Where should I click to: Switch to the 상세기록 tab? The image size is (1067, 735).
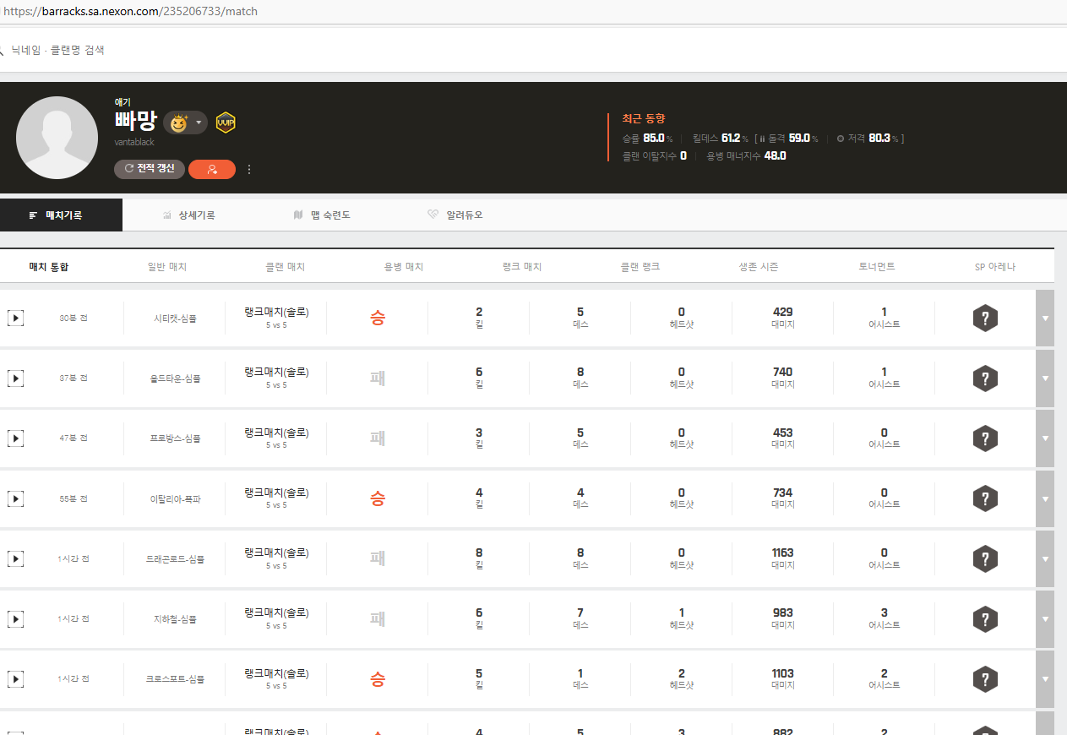(188, 215)
